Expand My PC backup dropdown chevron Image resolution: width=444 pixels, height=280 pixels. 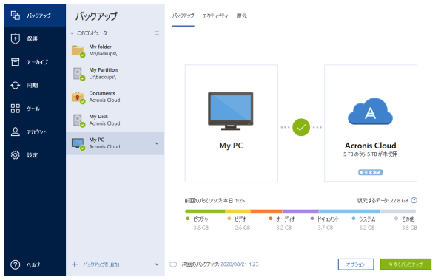[x=157, y=143]
